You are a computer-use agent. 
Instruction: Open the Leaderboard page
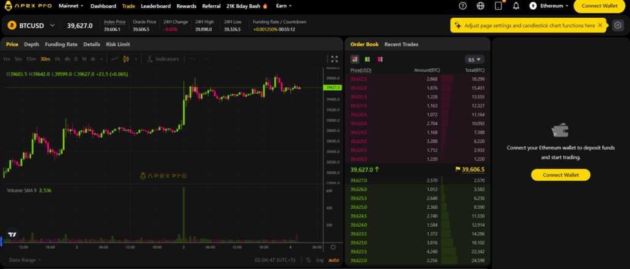point(156,6)
